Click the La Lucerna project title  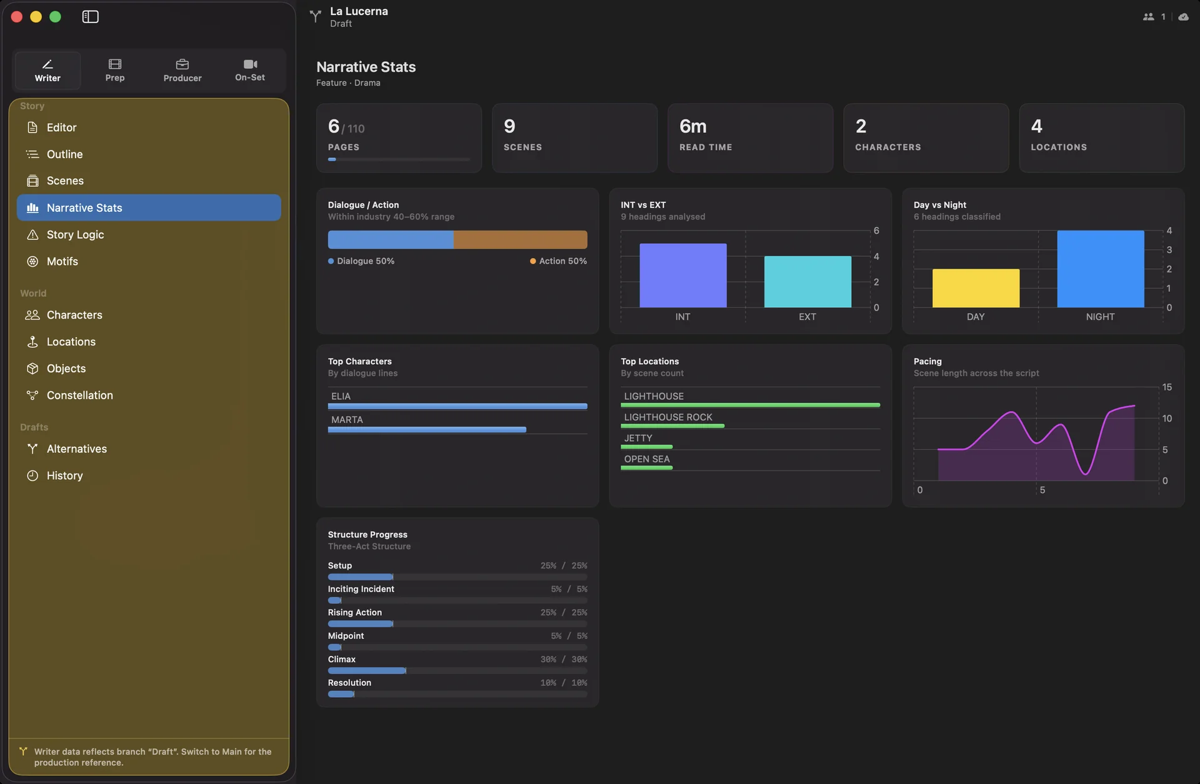tap(359, 11)
